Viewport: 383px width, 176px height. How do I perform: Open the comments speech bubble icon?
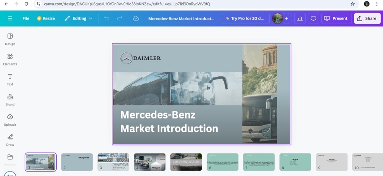(314, 18)
